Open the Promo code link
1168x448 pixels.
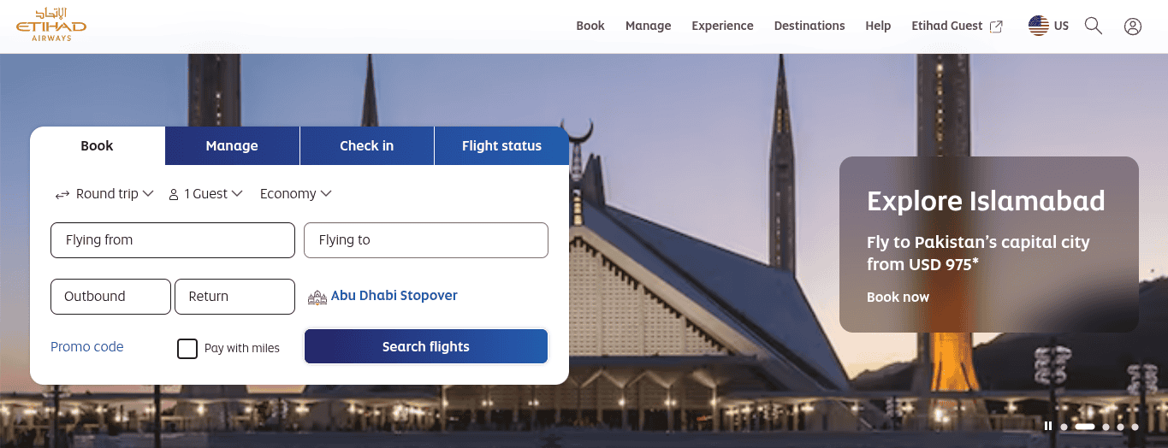point(87,346)
